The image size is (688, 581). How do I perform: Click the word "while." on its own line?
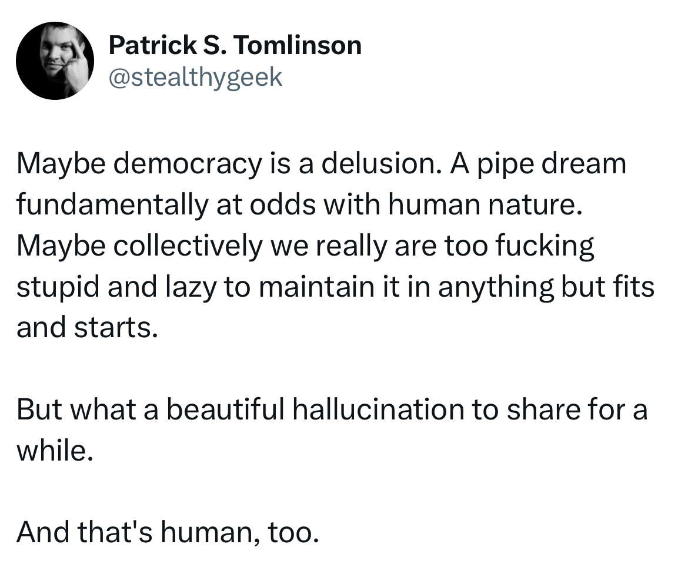pos(55,451)
